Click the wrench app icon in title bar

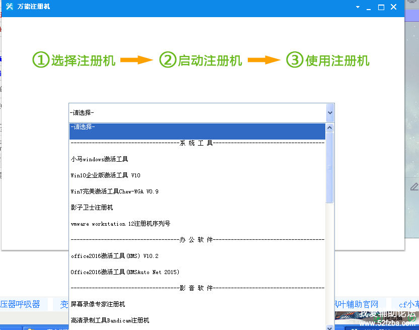(x=9, y=7)
